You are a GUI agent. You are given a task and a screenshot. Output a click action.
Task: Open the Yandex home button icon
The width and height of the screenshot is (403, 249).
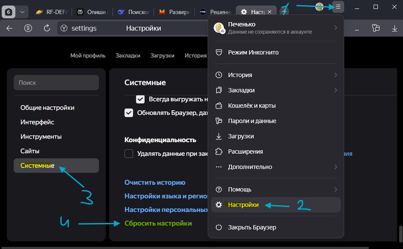coord(29,29)
